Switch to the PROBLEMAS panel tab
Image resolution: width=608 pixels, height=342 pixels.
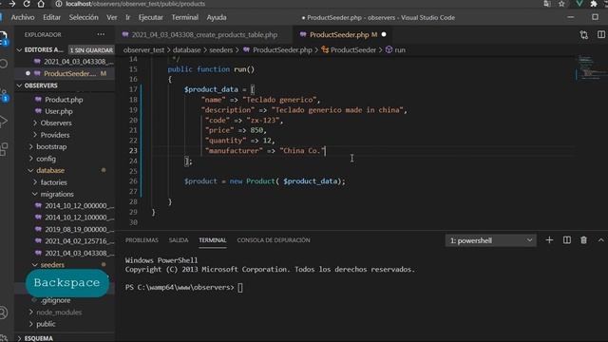(142, 240)
